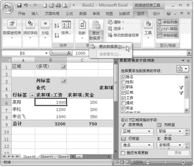Open the 区域 (多项) filter dropdown in B1
Screen dimensions: 194x167
(64, 67)
